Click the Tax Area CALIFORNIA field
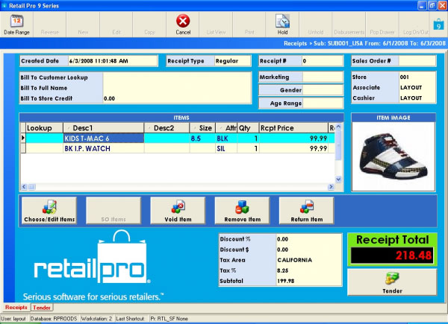 (x=308, y=260)
